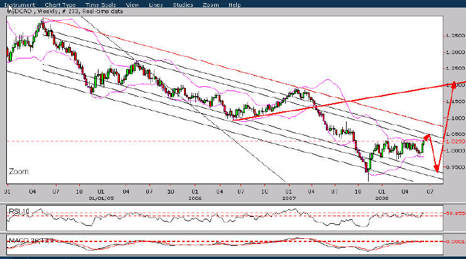Click the 59.855 RSI value label
The width and height of the screenshot is (466, 259).
[455, 213]
